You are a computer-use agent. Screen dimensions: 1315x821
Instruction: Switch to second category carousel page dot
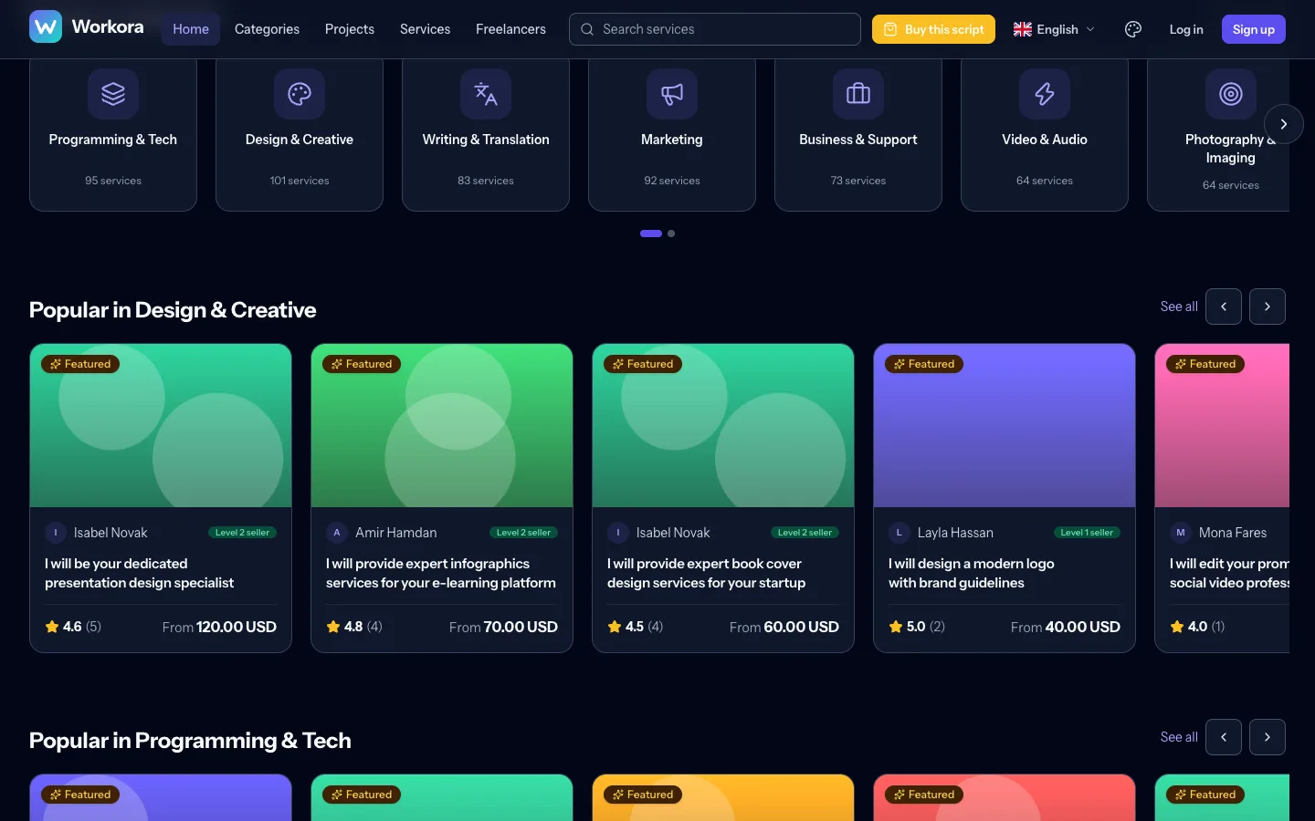coord(671,234)
